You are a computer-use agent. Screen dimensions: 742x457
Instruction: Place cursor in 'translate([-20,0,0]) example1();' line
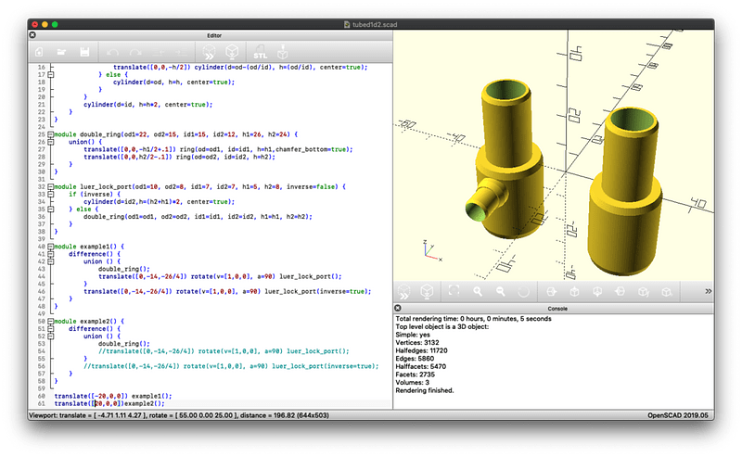point(113,396)
